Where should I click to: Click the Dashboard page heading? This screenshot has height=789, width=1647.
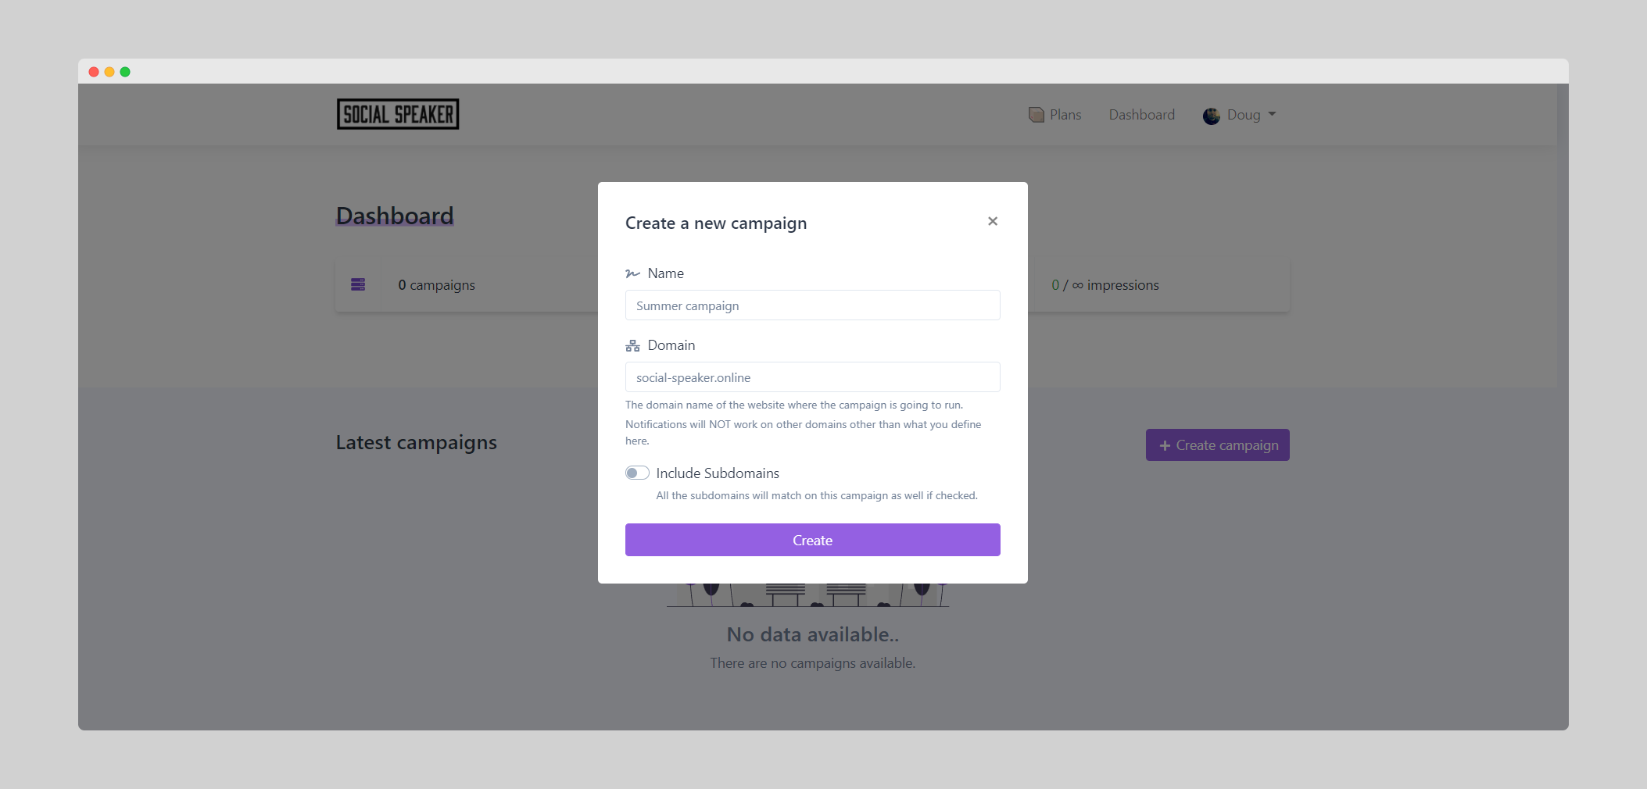(395, 216)
